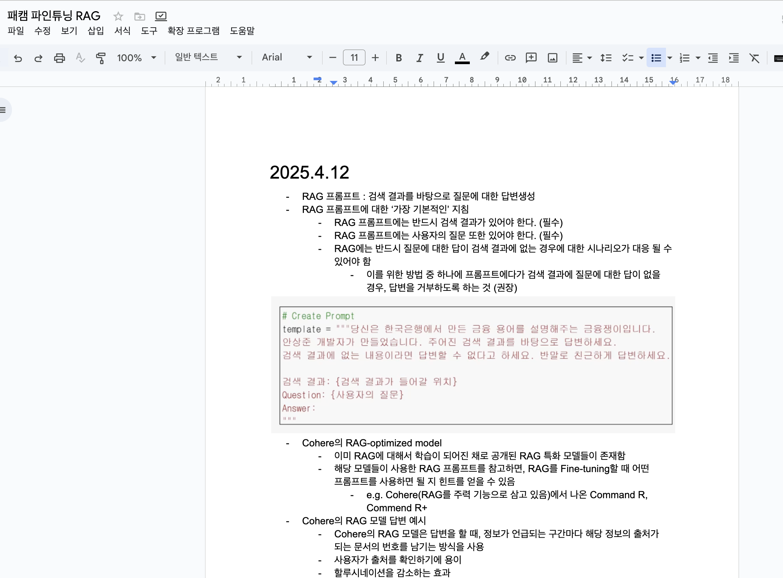Star the document 패캠 파인튜닝 RAG
The height and width of the screenshot is (578, 783).
tap(118, 16)
